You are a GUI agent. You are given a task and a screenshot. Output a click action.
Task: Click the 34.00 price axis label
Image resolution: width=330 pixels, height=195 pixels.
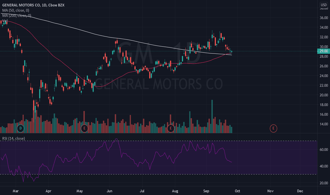pyautogui.click(x=324, y=27)
